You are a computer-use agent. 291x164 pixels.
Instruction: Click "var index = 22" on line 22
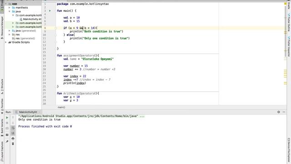75,76
